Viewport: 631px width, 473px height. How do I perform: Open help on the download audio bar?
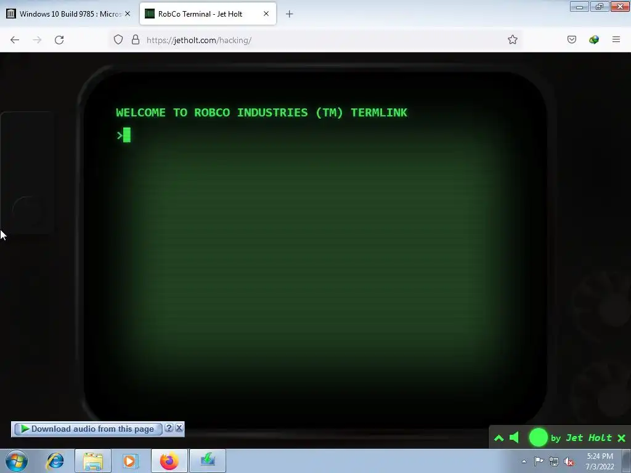[169, 428]
